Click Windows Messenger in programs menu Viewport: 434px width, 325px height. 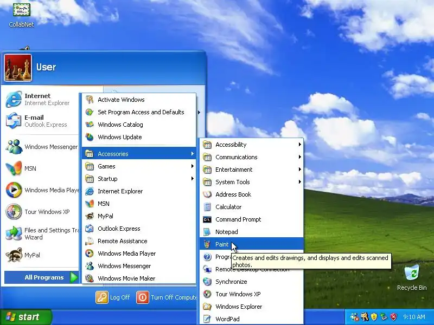[x=139, y=266]
